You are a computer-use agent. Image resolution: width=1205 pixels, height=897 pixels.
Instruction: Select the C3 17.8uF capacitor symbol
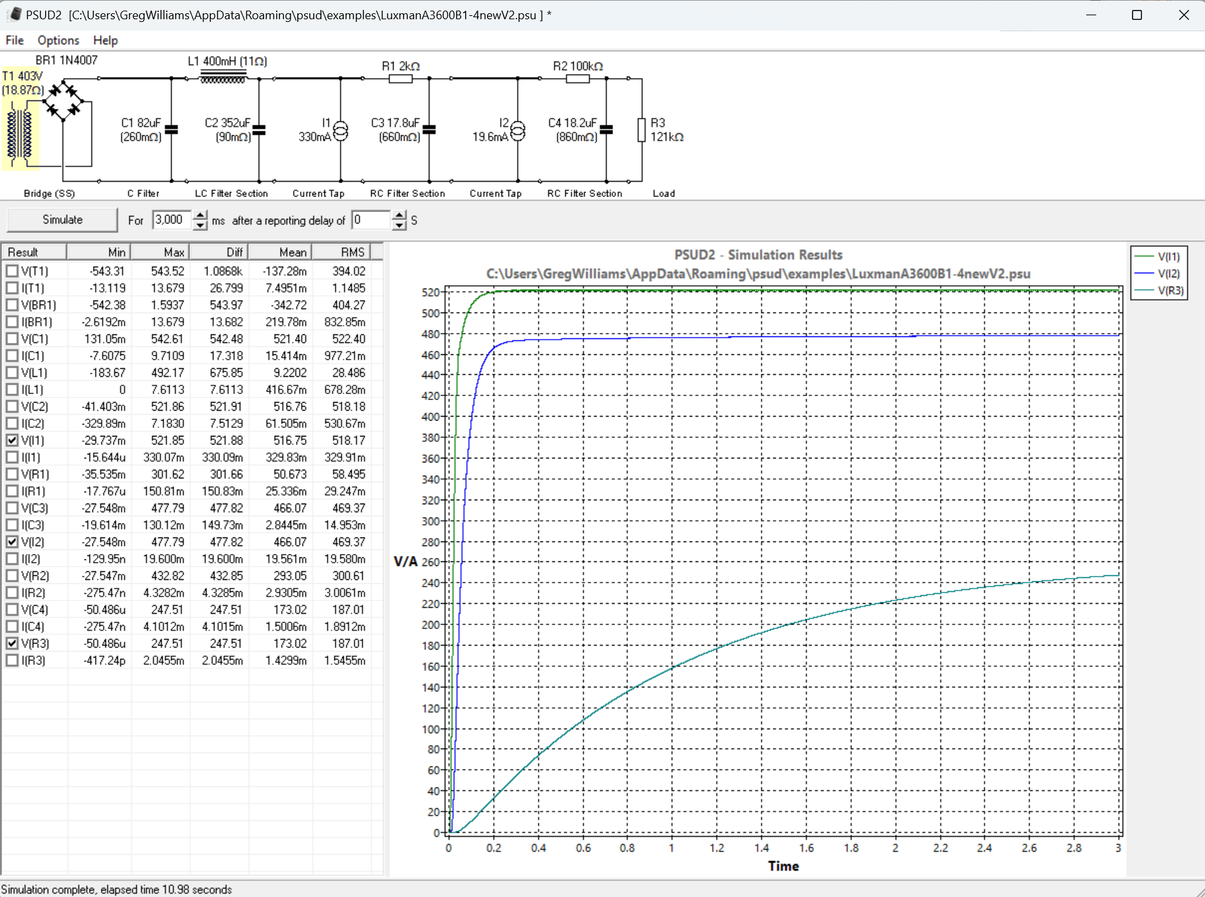click(x=429, y=130)
